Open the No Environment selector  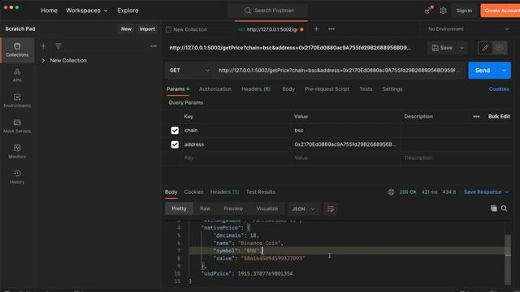tap(469, 29)
